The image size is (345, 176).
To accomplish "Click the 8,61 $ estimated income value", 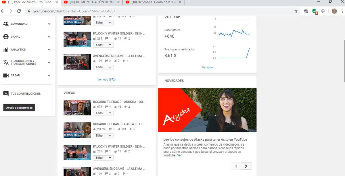I will 170,55.
